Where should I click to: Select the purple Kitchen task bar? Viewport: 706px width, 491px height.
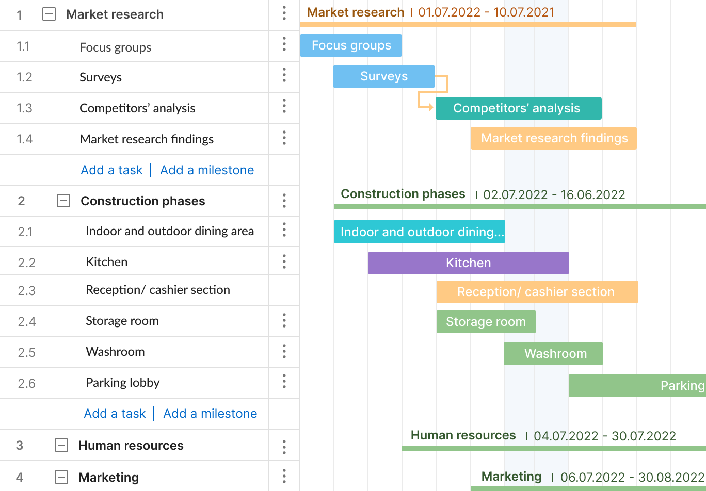pyautogui.click(x=468, y=263)
